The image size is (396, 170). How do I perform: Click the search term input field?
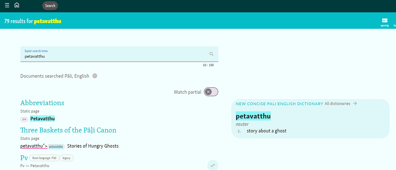(115, 56)
